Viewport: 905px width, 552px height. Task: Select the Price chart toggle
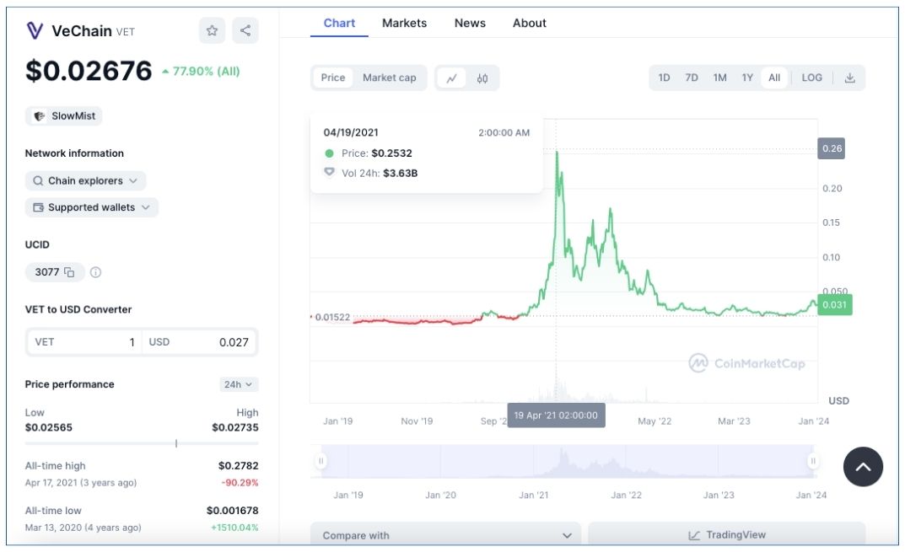tap(333, 78)
